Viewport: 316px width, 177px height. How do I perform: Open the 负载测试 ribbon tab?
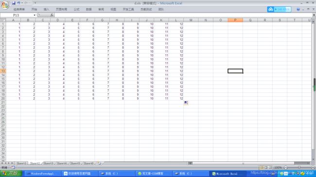tap(146, 9)
